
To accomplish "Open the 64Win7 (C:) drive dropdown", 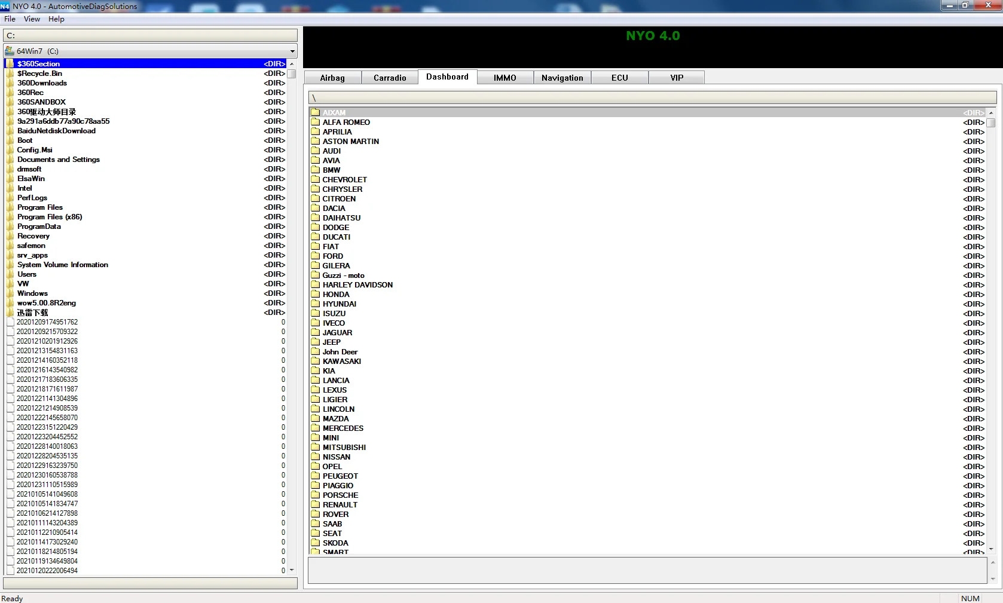I will tap(292, 51).
